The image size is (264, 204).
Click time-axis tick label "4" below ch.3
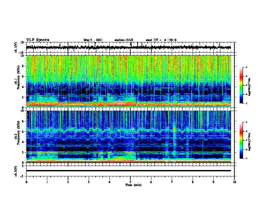(x=110, y=182)
